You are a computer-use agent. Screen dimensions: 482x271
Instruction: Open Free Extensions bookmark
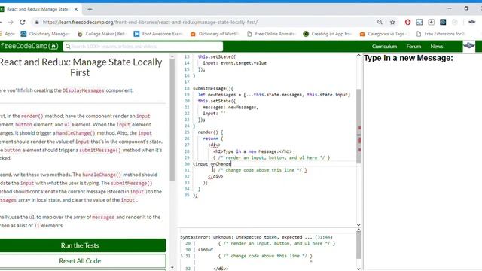point(441,34)
